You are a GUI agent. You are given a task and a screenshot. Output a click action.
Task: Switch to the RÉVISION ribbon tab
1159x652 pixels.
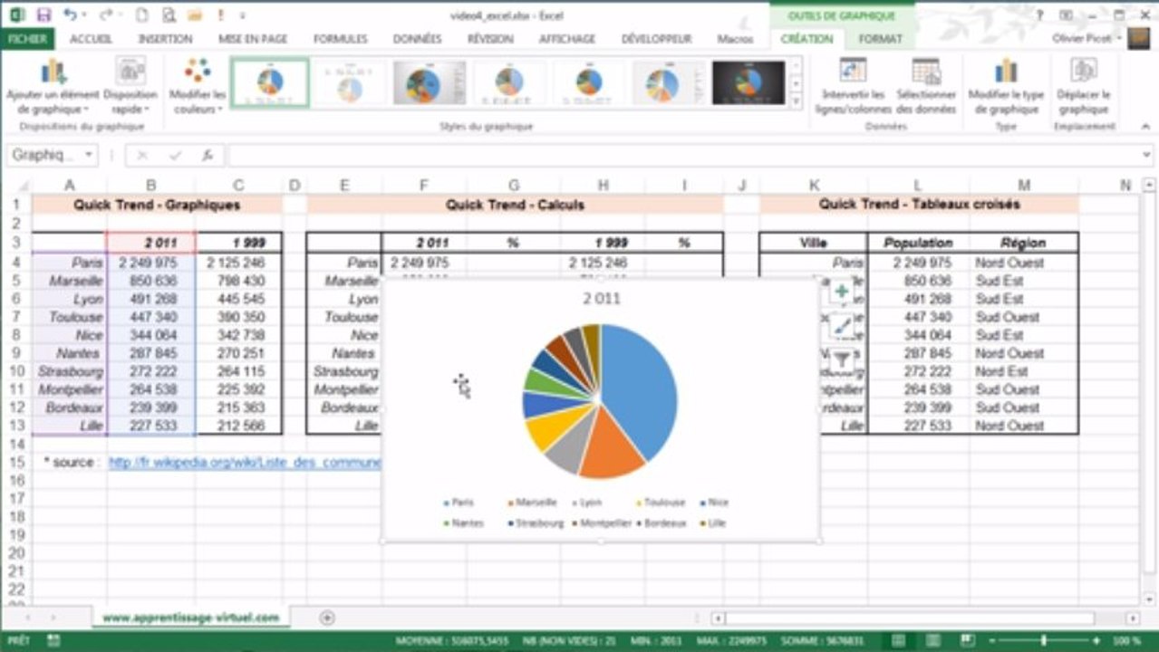[x=490, y=39]
